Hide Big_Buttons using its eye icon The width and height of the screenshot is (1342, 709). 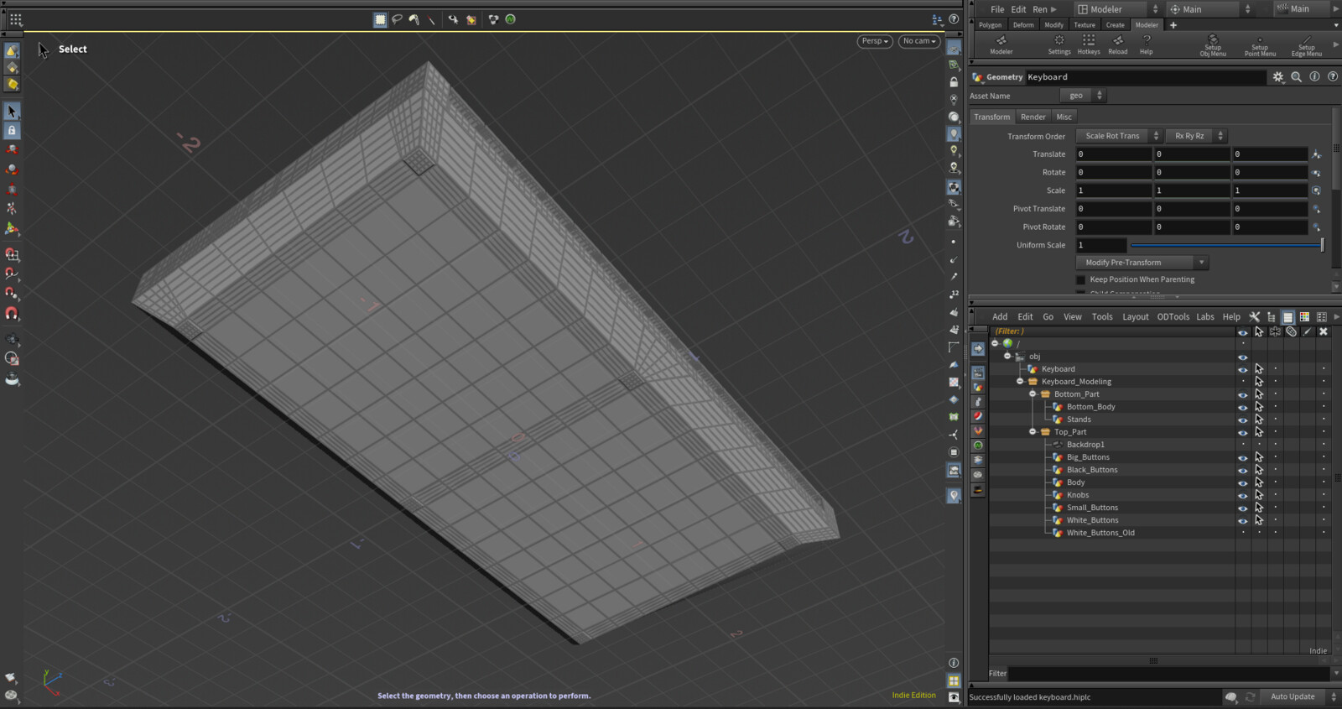pyautogui.click(x=1243, y=457)
